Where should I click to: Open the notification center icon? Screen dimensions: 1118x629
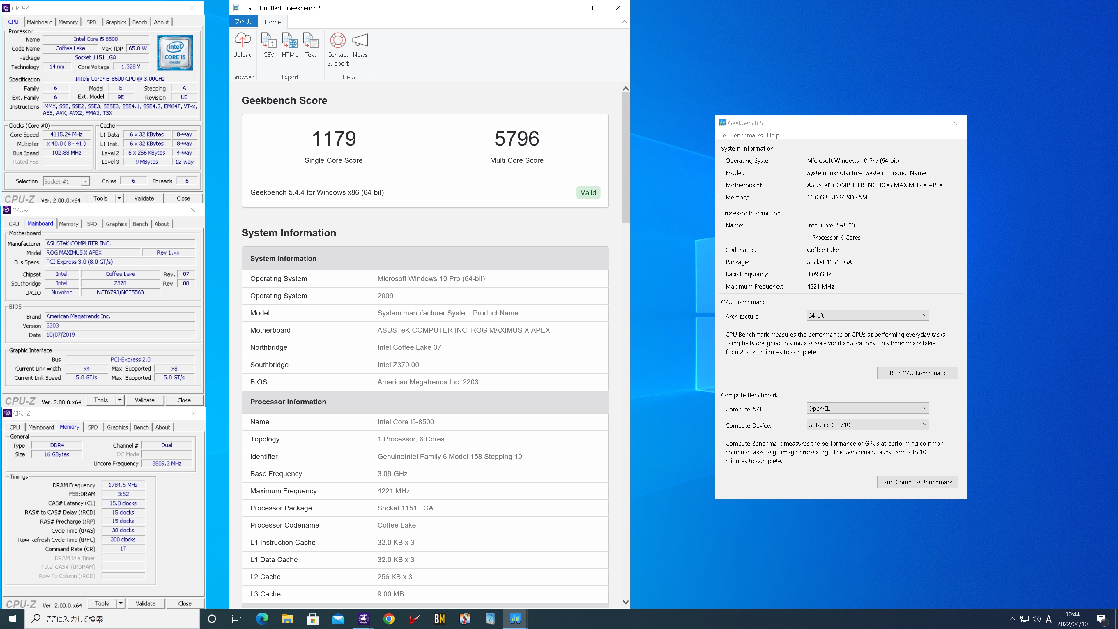point(1101,619)
